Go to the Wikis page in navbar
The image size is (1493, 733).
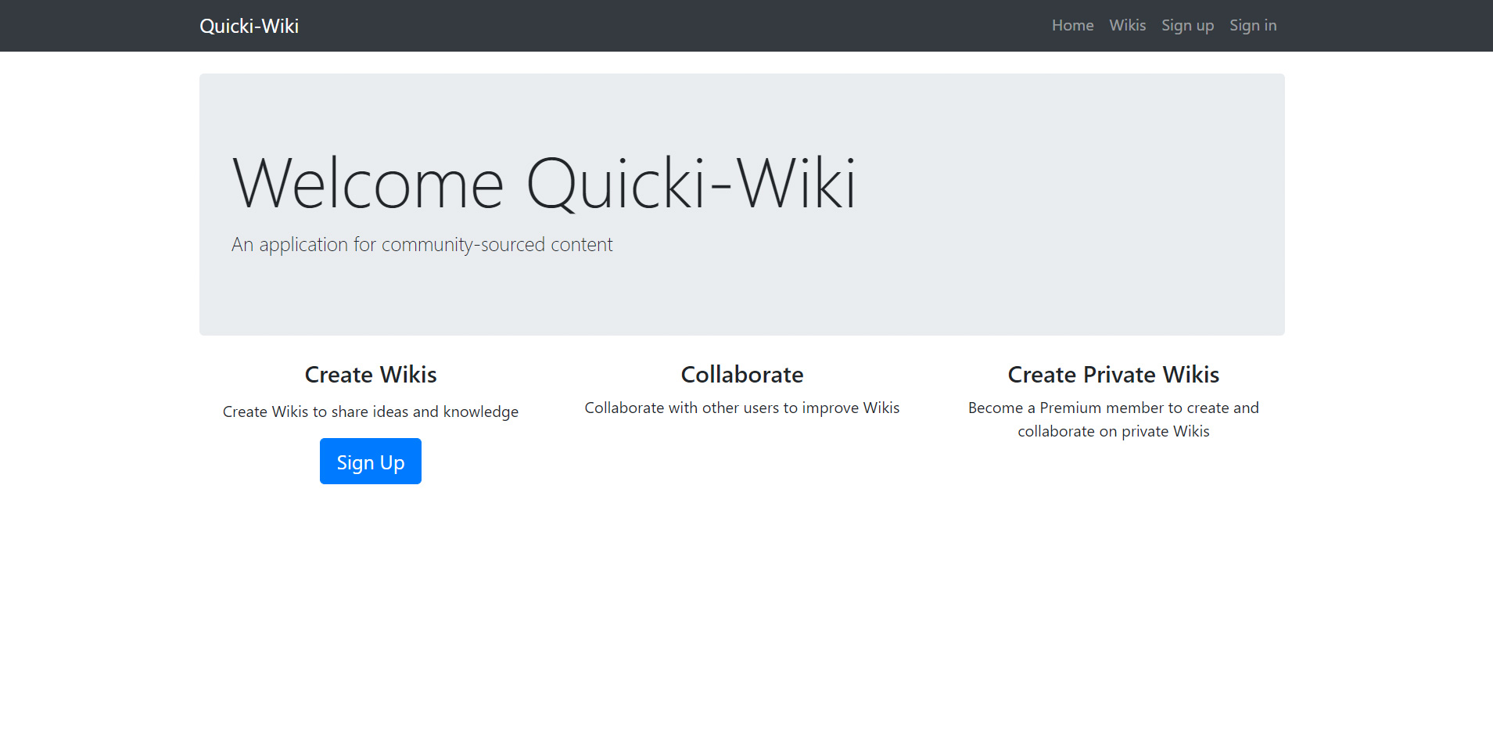pyautogui.click(x=1127, y=25)
